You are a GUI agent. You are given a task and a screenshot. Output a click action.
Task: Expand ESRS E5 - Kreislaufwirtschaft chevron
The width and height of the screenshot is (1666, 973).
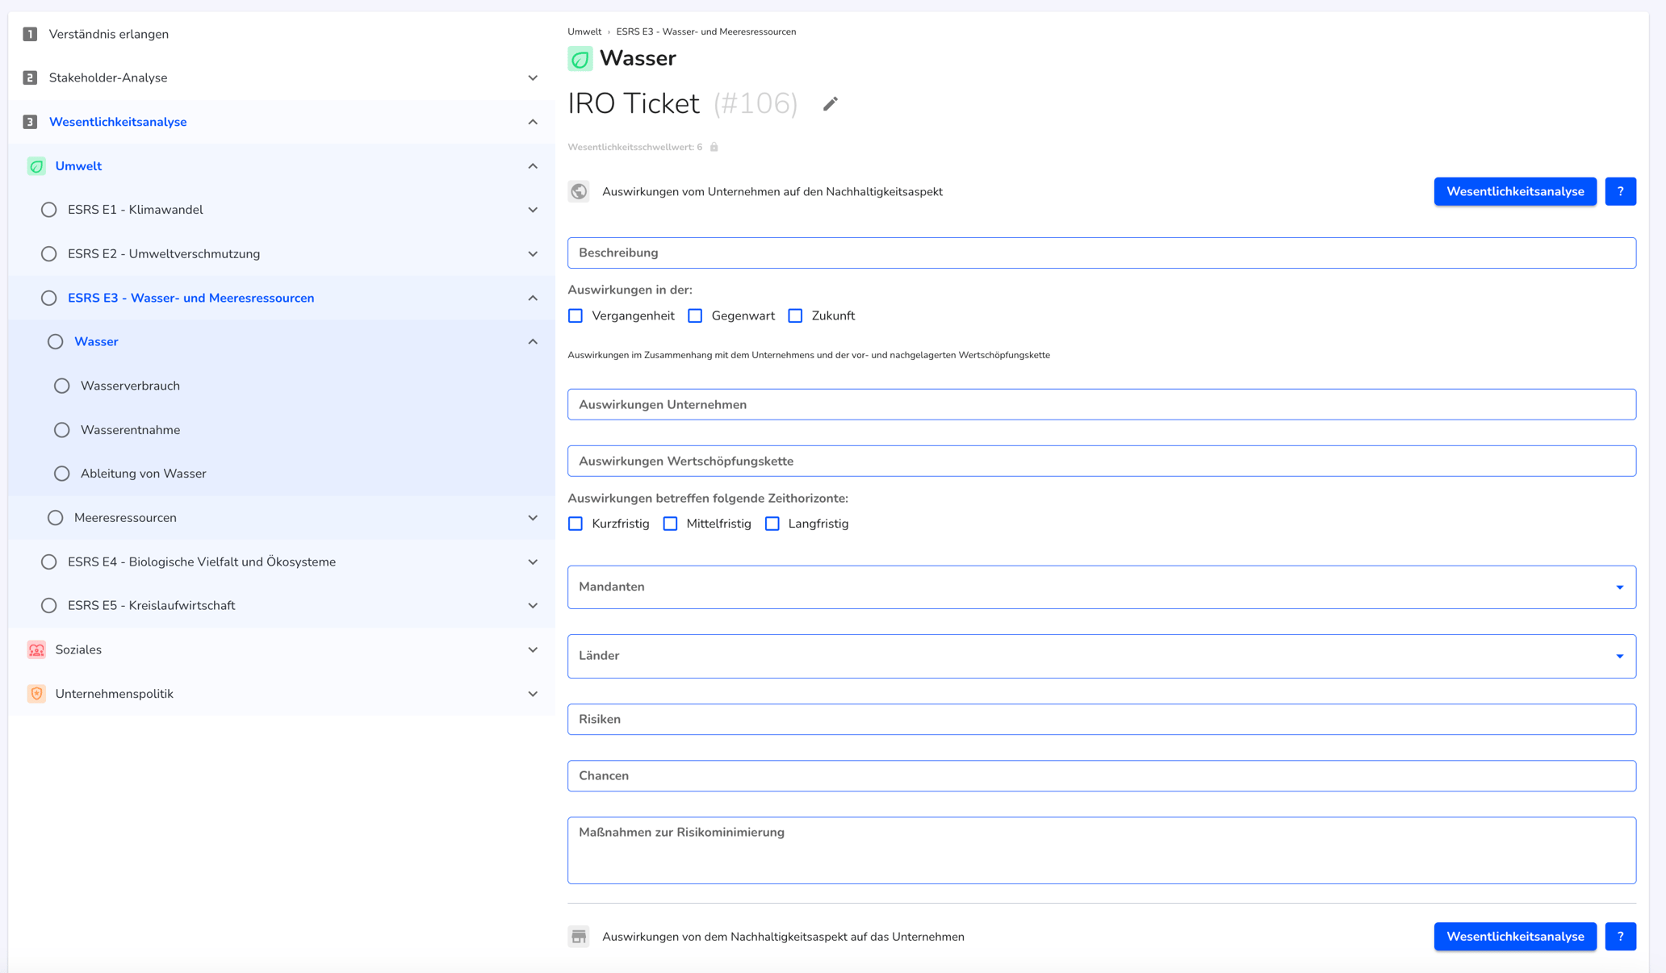click(x=533, y=606)
